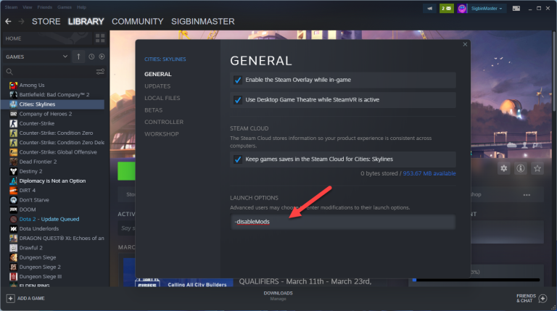The image size is (557, 311).
Task: Open the three-dots more menu
Action: pos(527,194)
